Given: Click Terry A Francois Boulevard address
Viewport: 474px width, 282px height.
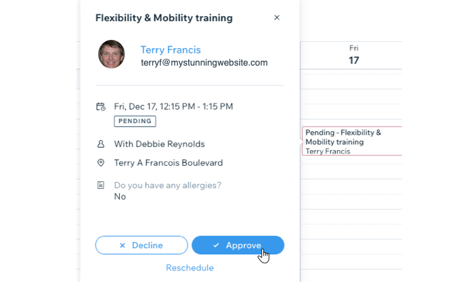Looking at the screenshot, I should [x=169, y=163].
